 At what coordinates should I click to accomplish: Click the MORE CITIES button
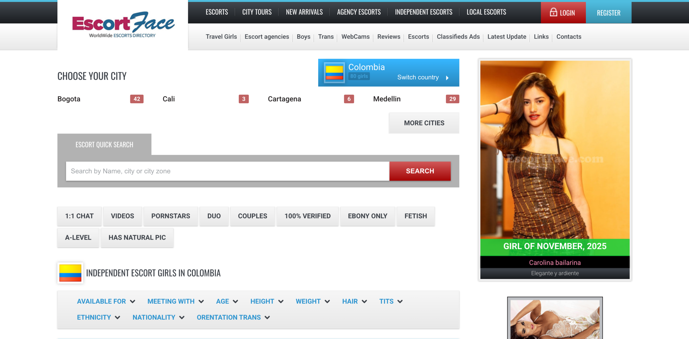click(x=424, y=123)
